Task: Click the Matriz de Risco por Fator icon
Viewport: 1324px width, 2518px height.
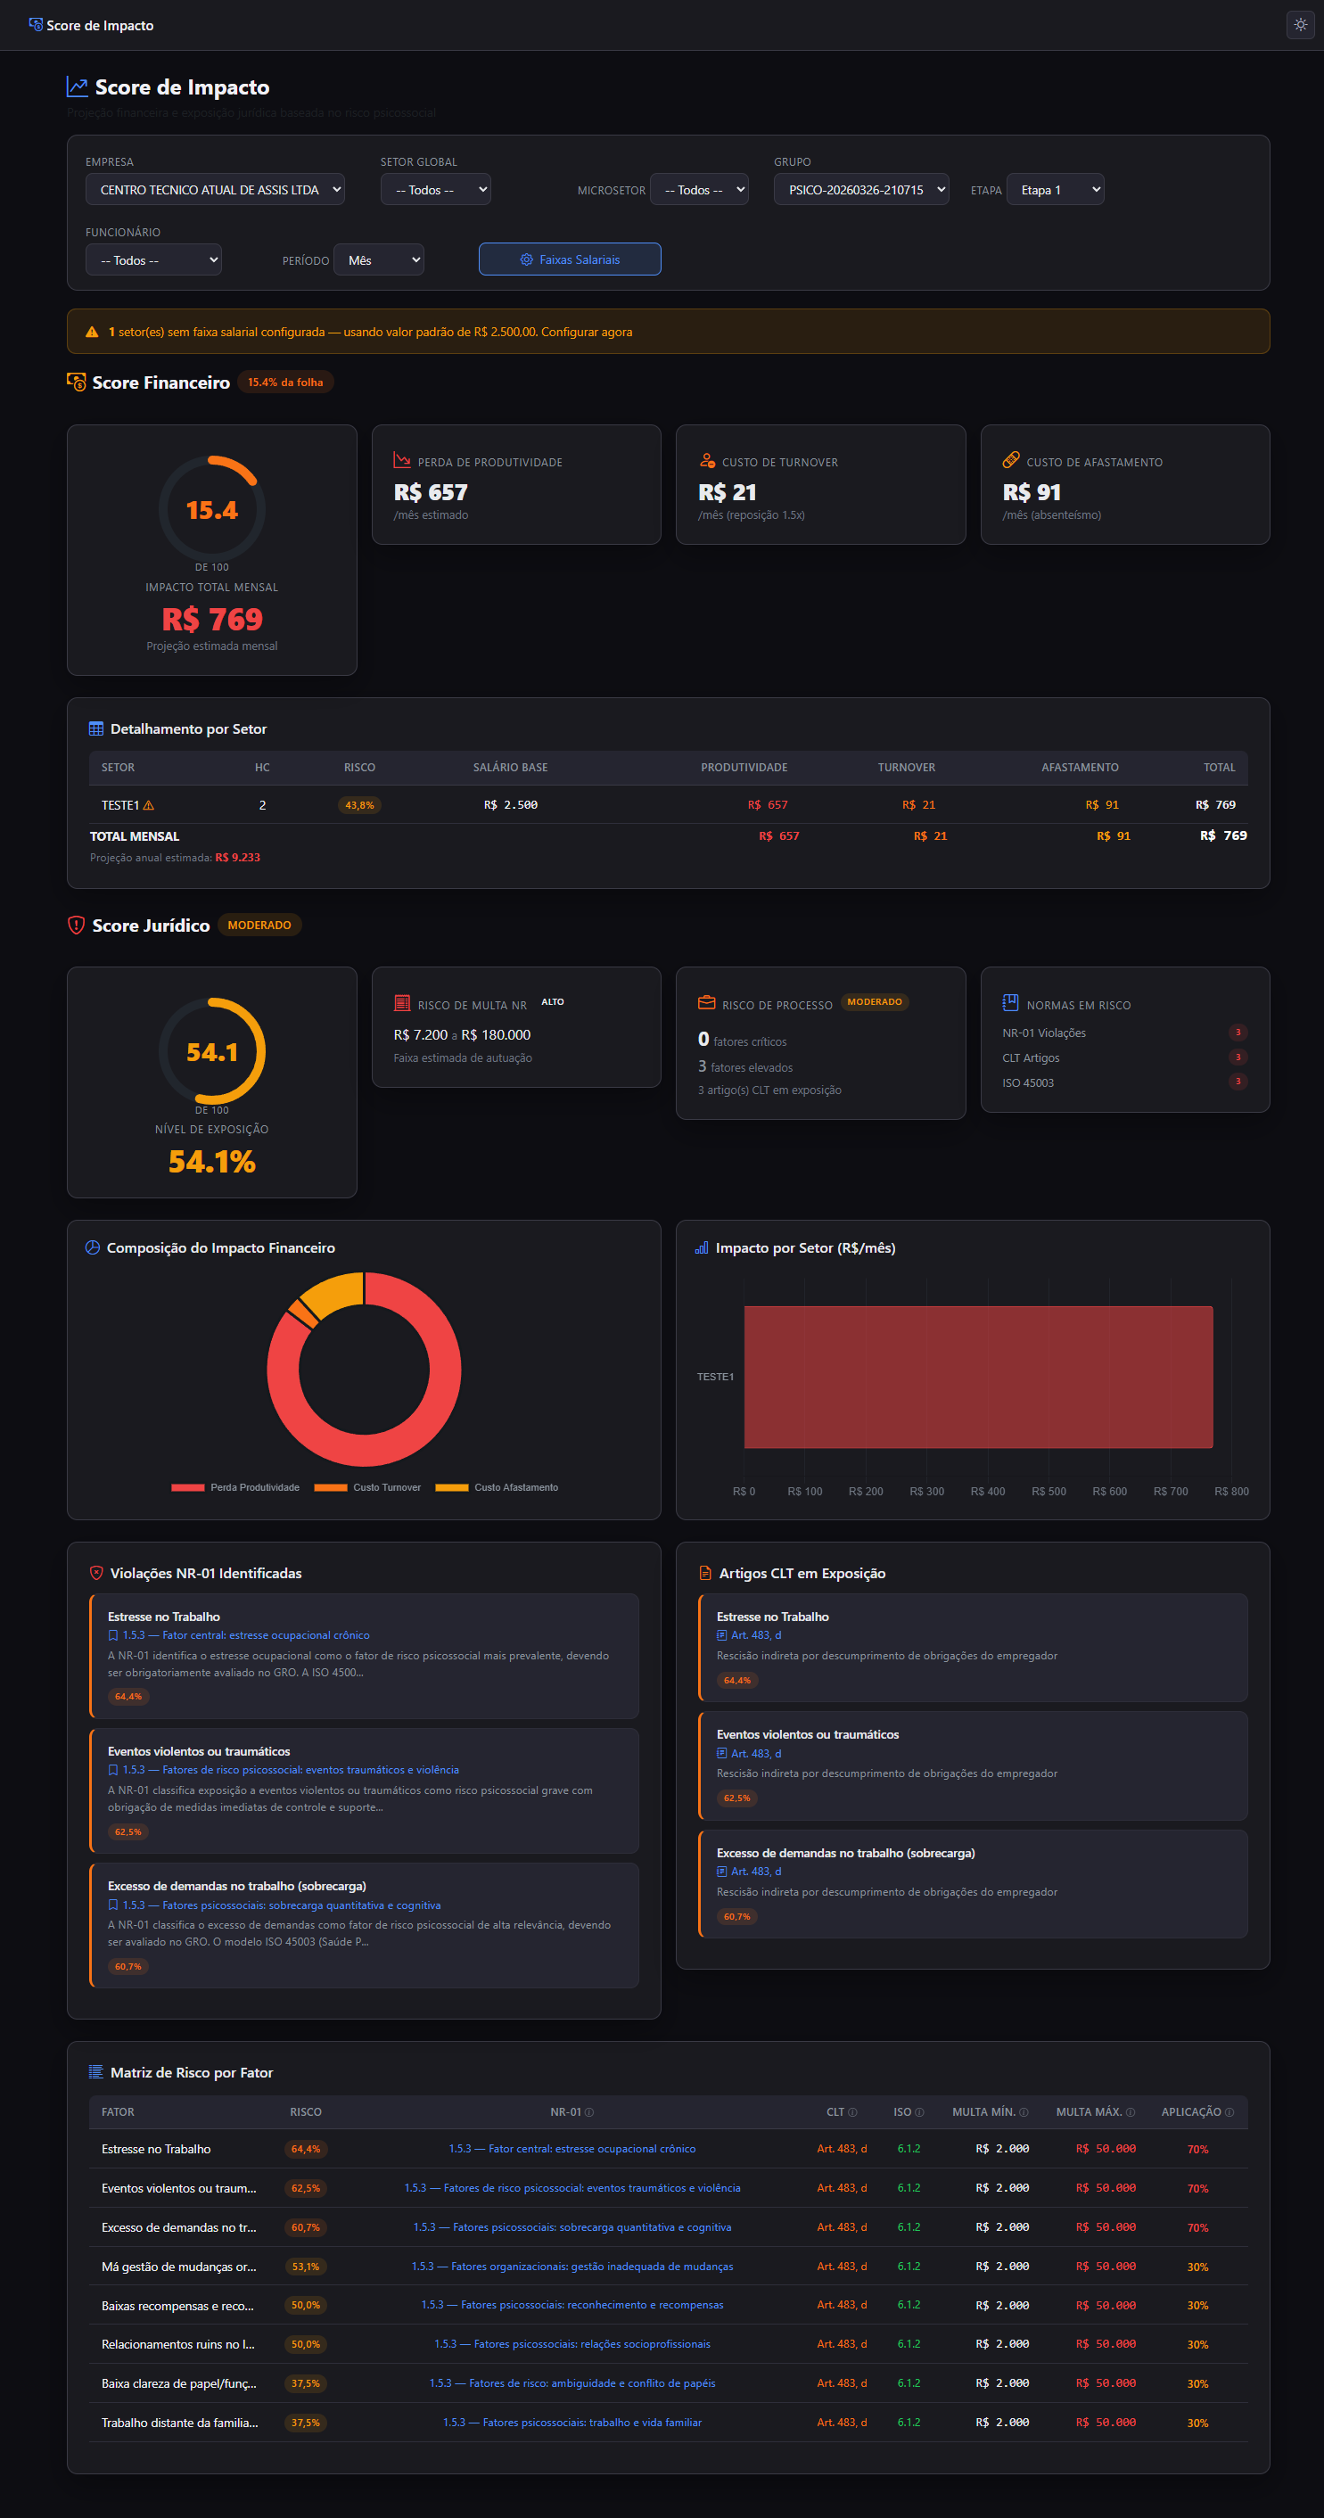Action: pyautogui.click(x=95, y=2072)
